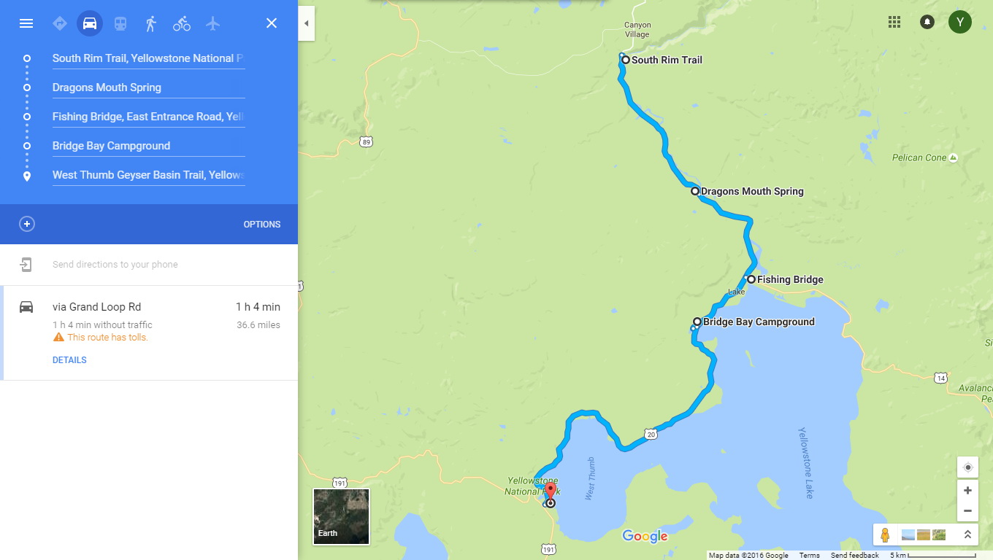The image size is (993, 560).
Task: Open the notifications bell
Action: pyautogui.click(x=927, y=22)
